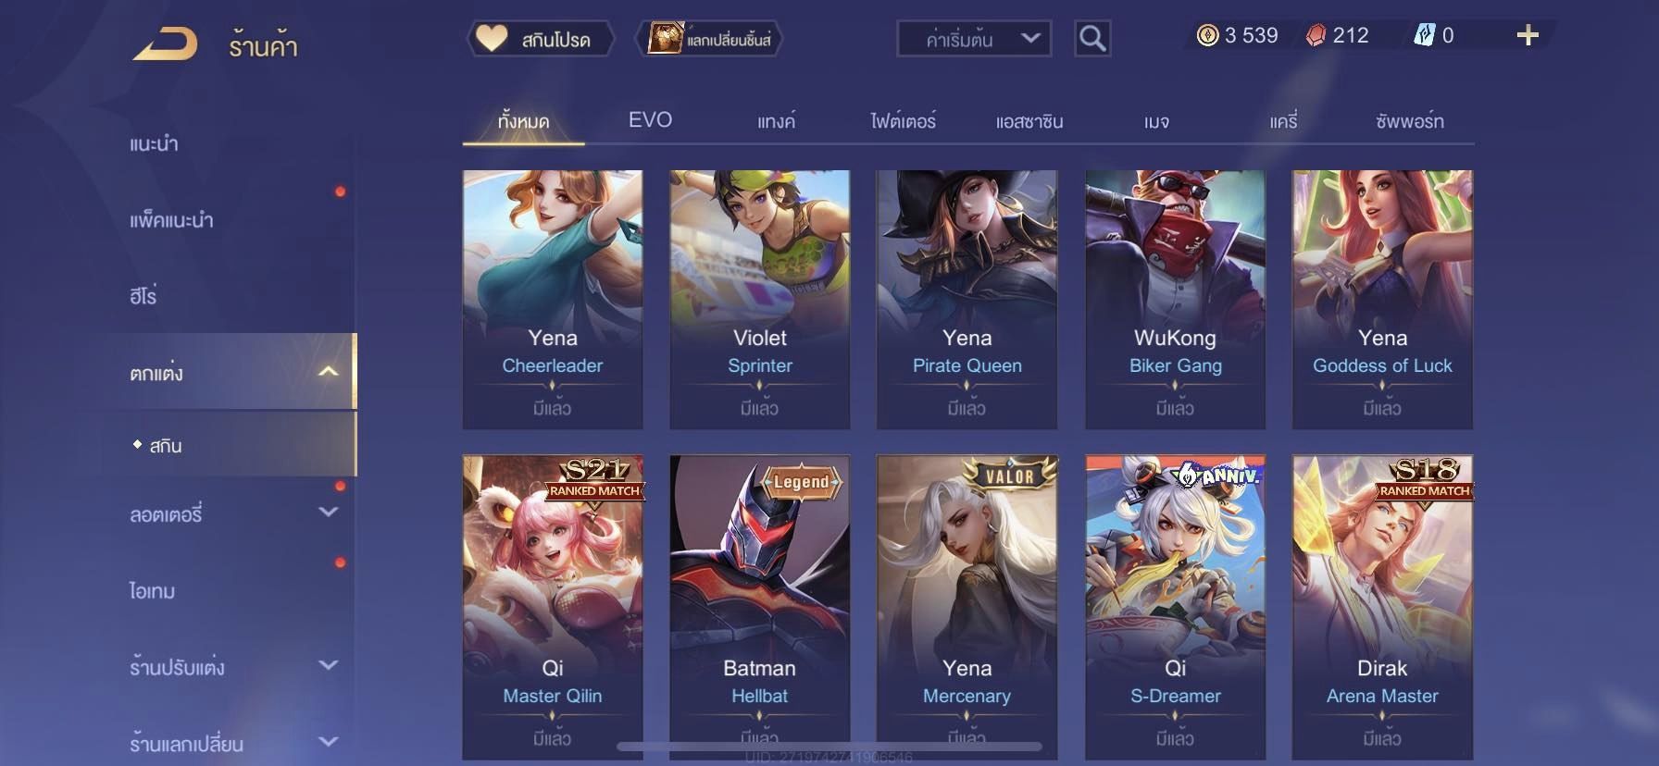Open the heart favorite skins button
The width and height of the screenshot is (1659, 766).
pos(540,39)
